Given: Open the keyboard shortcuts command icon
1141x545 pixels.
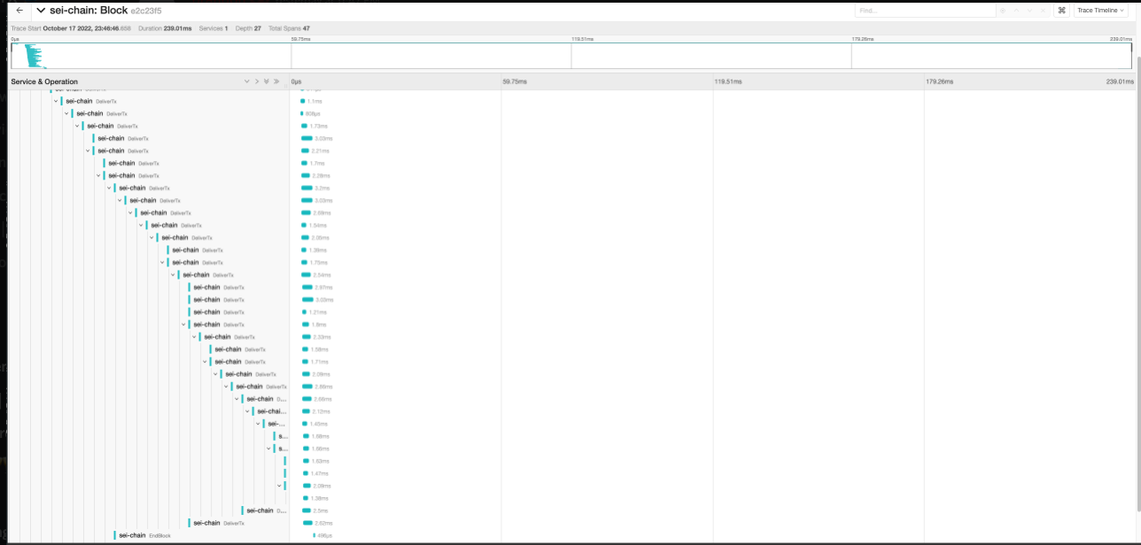Looking at the screenshot, I should [1061, 11].
